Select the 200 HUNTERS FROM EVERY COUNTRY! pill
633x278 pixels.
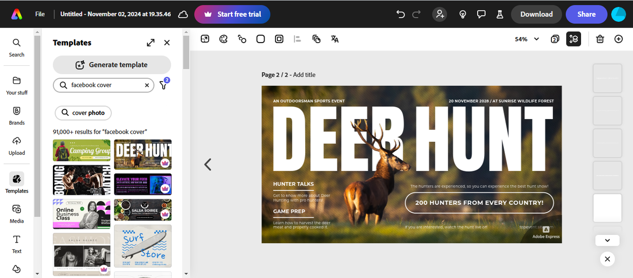pyautogui.click(x=479, y=203)
